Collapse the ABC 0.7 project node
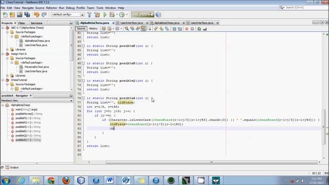 click(3, 28)
